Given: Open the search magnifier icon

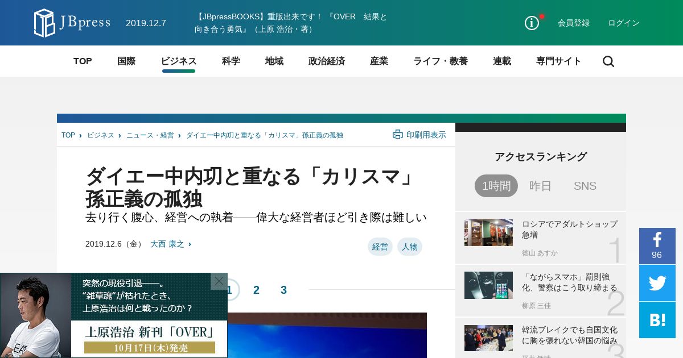Looking at the screenshot, I should [608, 61].
